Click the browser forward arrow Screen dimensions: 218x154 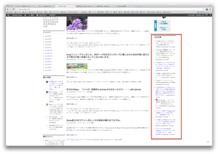click(11, 9)
